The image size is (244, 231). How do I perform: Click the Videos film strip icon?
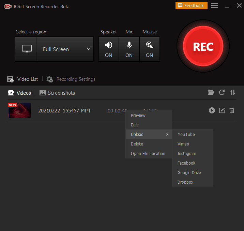11,93
